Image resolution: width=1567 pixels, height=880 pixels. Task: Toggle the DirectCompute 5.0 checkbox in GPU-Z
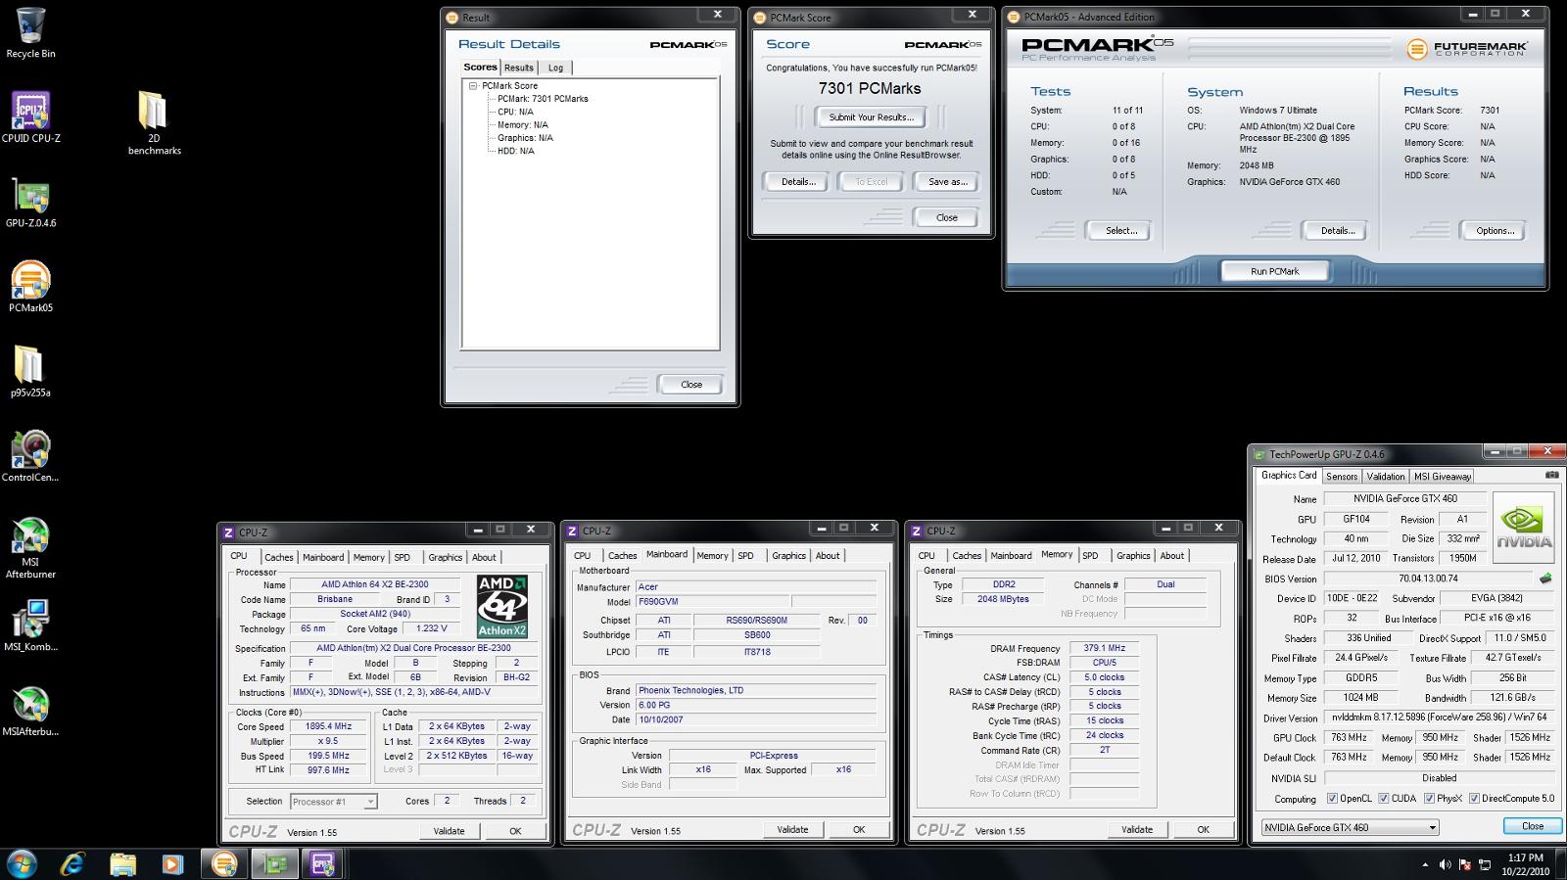click(x=1474, y=799)
